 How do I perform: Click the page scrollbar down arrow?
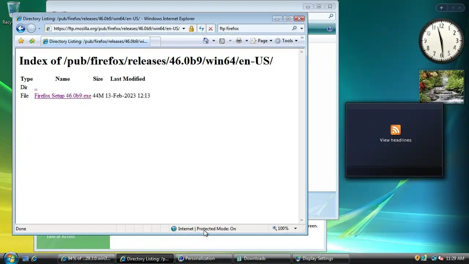coord(302,220)
